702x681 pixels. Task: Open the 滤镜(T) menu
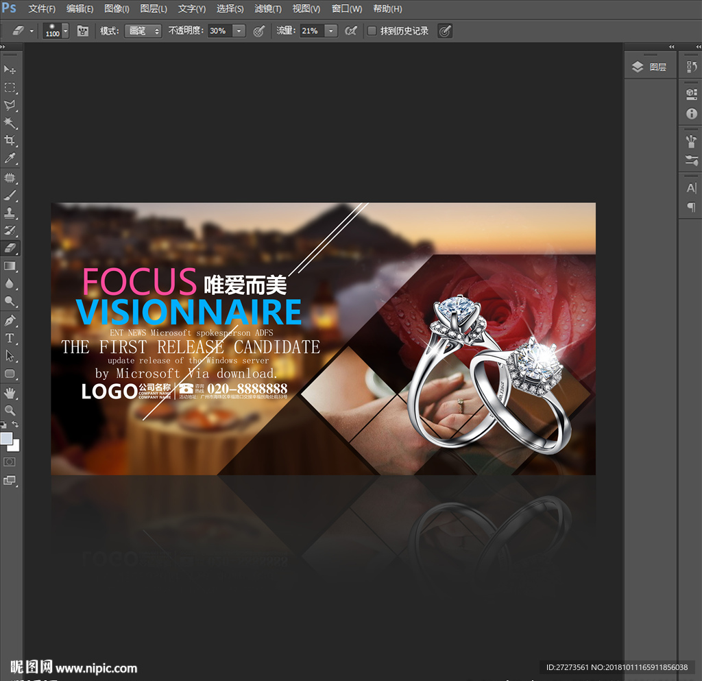(268, 9)
